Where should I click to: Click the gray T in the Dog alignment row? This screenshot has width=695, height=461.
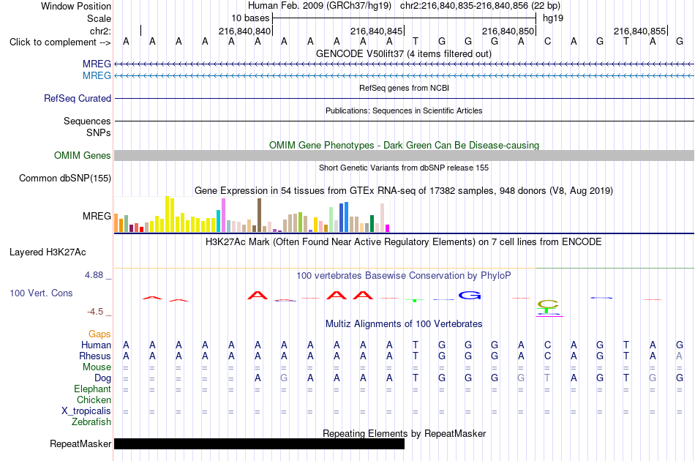(x=547, y=378)
